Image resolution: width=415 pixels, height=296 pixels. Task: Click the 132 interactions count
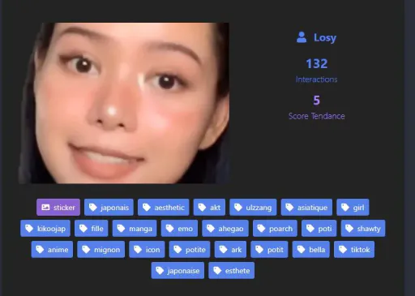(x=317, y=63)
